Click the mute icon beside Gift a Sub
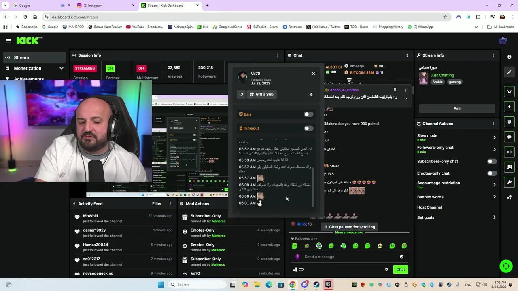This screenshot has height=291, width=518. [311, 94]
